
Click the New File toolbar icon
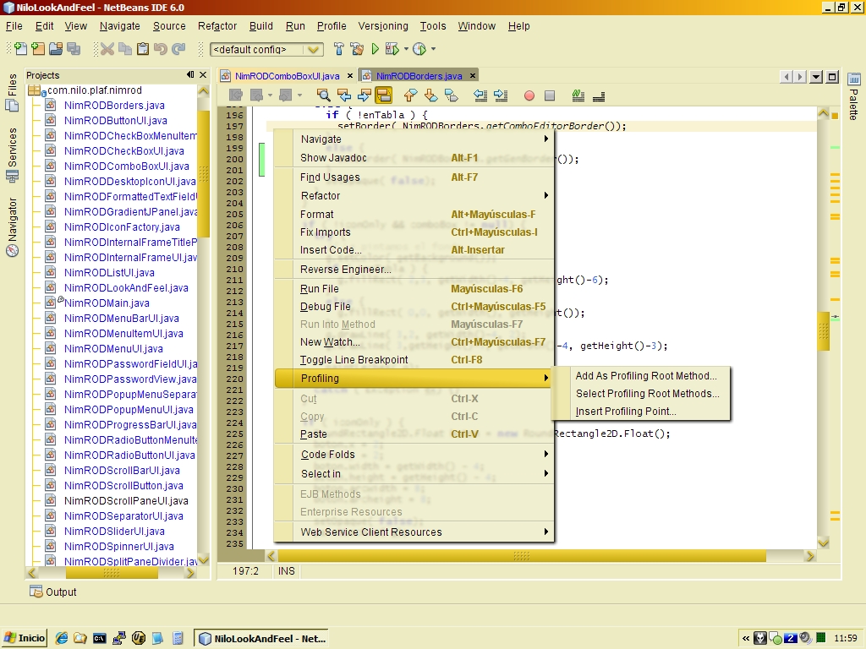click(x=20, y=50)
